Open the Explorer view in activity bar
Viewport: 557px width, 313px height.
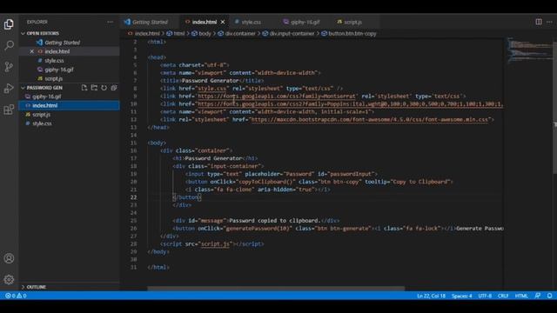click(9, 24)
